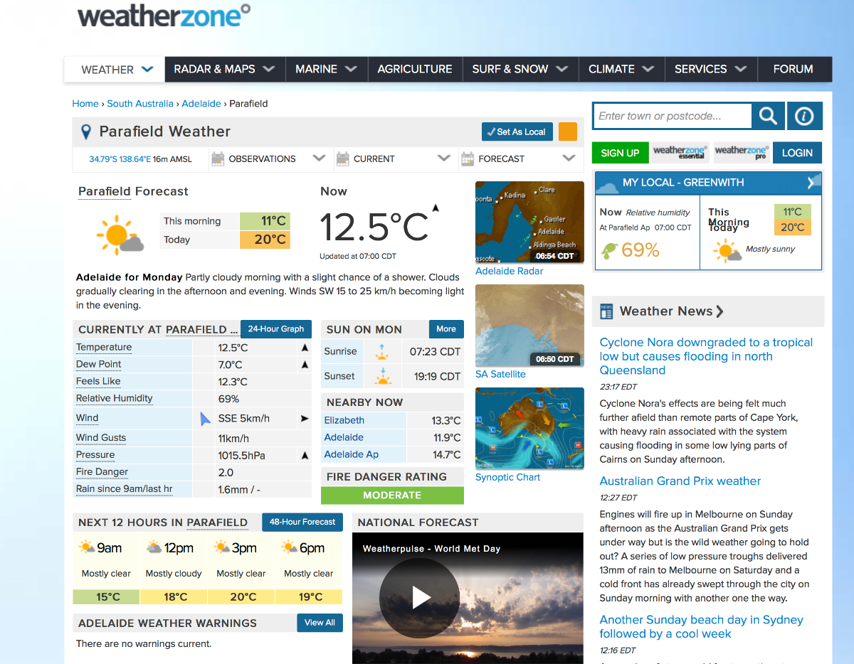Open the Radar & Maps dropdown
Screen dimensions: 854x664
click(x=224, y=69)
